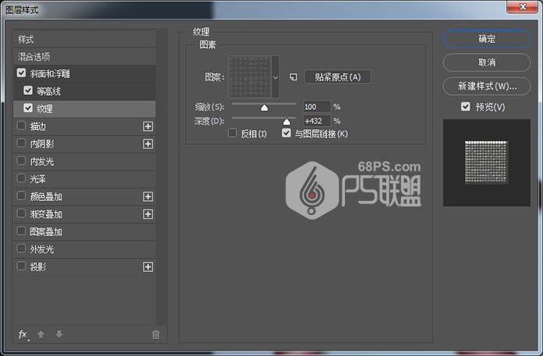Add another 颜色叠加 effect with plus icon
Image resolution: width=543 pixels, height=356 pixels.
click(x=148, y=196)
